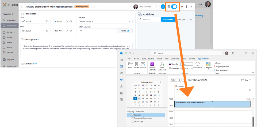Click the calendar icon next to the sync toggle

(x=169, y=7)
